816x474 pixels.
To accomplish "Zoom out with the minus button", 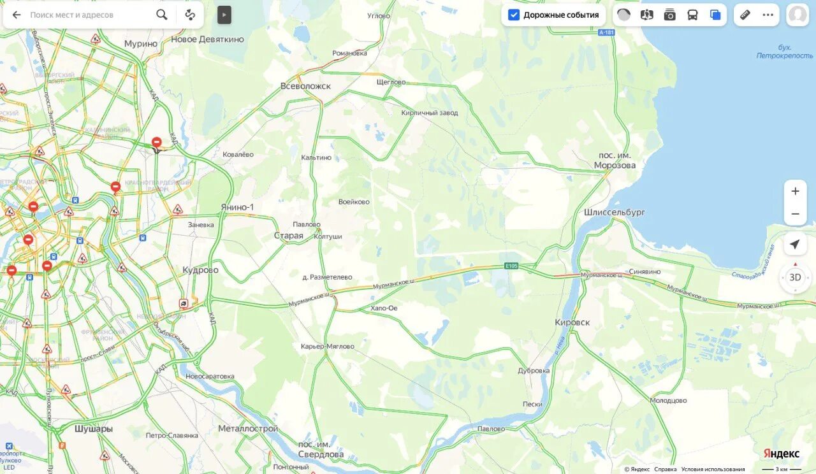I will point(795,214).
